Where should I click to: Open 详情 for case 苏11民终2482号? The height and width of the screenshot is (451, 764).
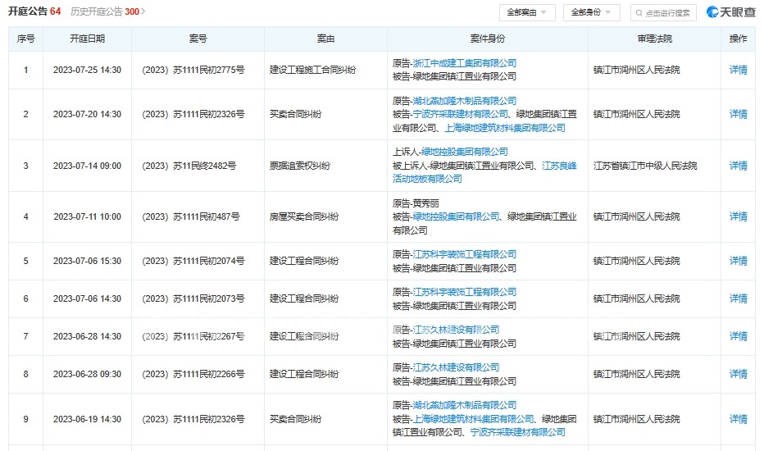[x=738, y=166]
